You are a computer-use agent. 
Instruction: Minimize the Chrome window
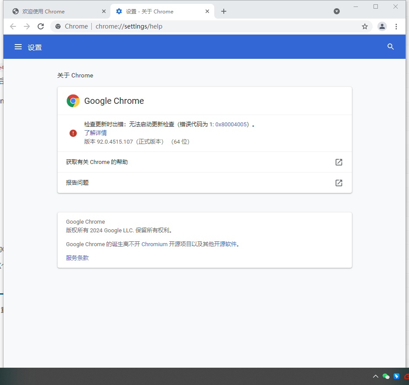point(356,7)
